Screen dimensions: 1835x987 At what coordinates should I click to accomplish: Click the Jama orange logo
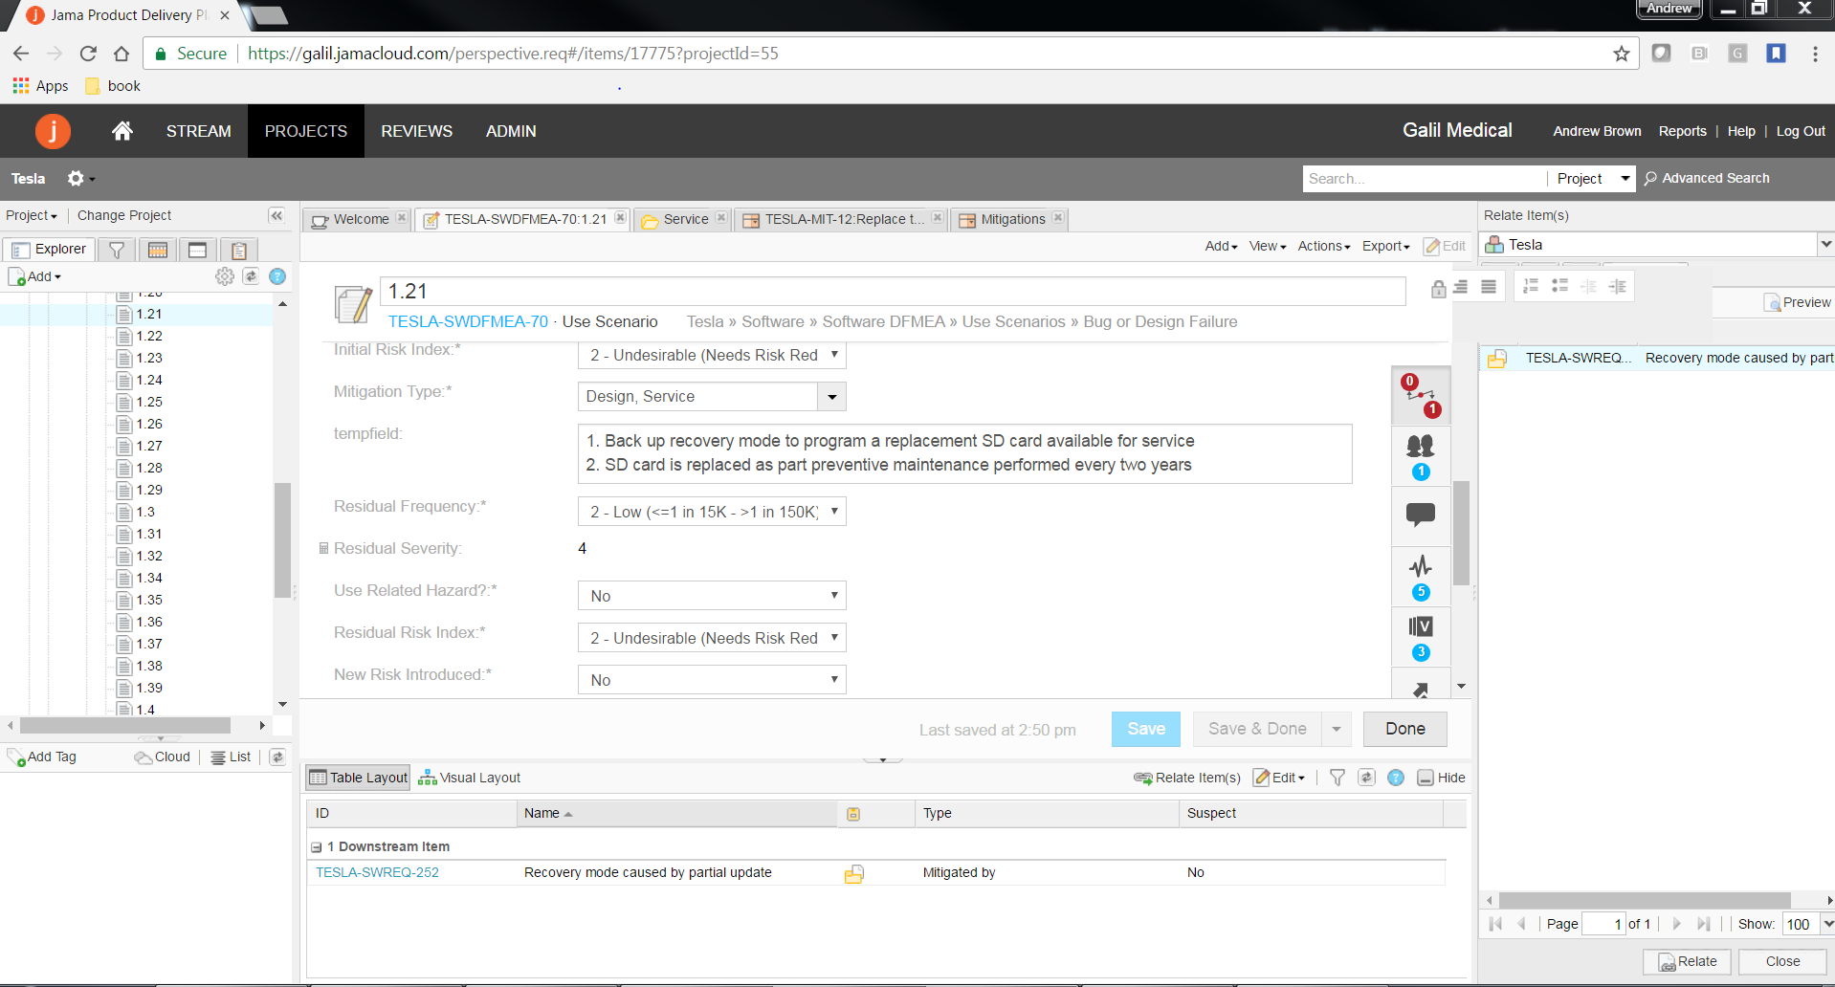(53, 131)
